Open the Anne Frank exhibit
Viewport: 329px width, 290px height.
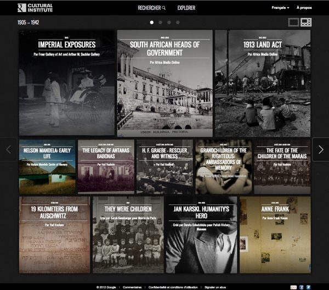pos(275,235)
